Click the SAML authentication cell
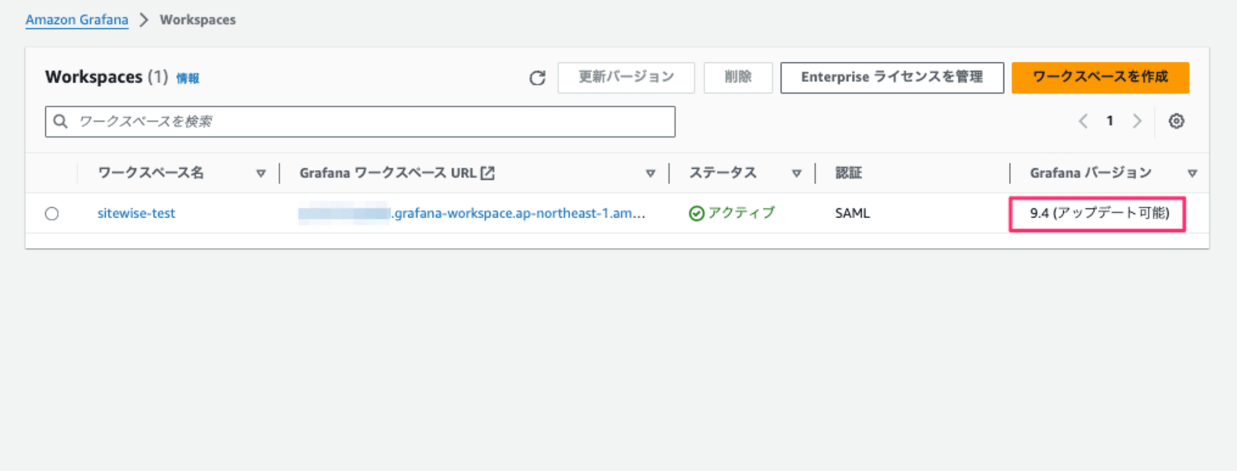1237x471 pixels. [x=852, y=213]
